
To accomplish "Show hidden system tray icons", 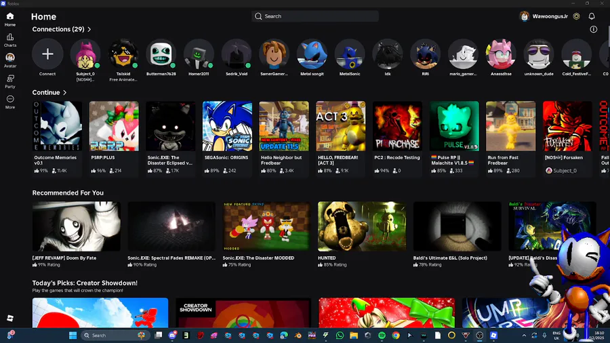I will 524,336.
